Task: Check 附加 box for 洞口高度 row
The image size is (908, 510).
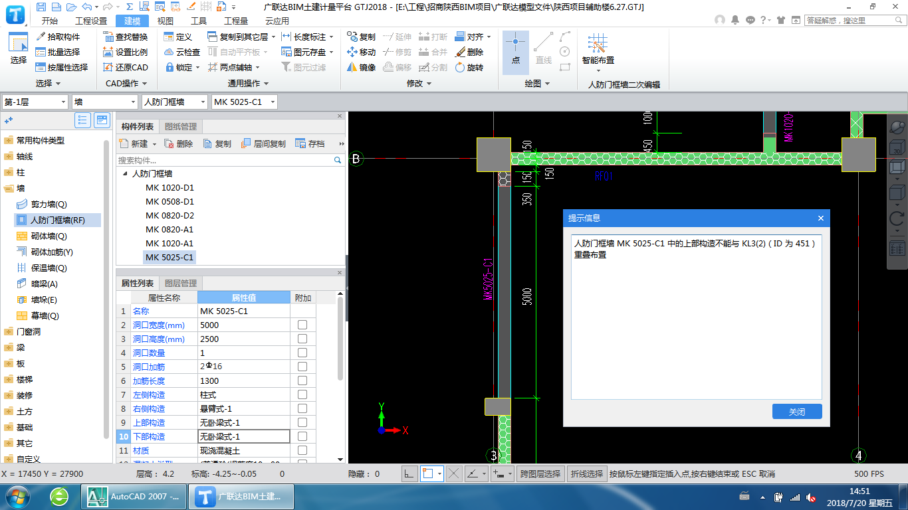Action: click(x=302, y=339)
